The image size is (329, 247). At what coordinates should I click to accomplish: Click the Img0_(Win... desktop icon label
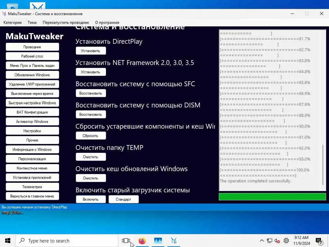tap(12, 212)
